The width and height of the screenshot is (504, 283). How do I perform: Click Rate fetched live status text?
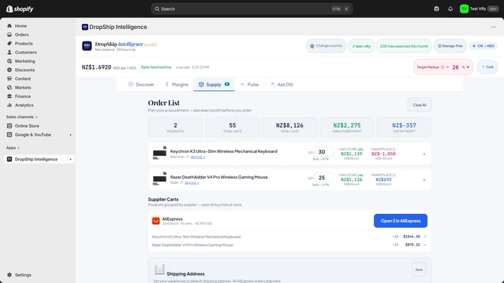click(x=156, y=67)
